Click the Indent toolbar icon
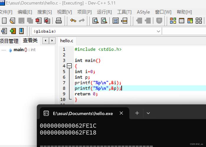 pos(139,21)
